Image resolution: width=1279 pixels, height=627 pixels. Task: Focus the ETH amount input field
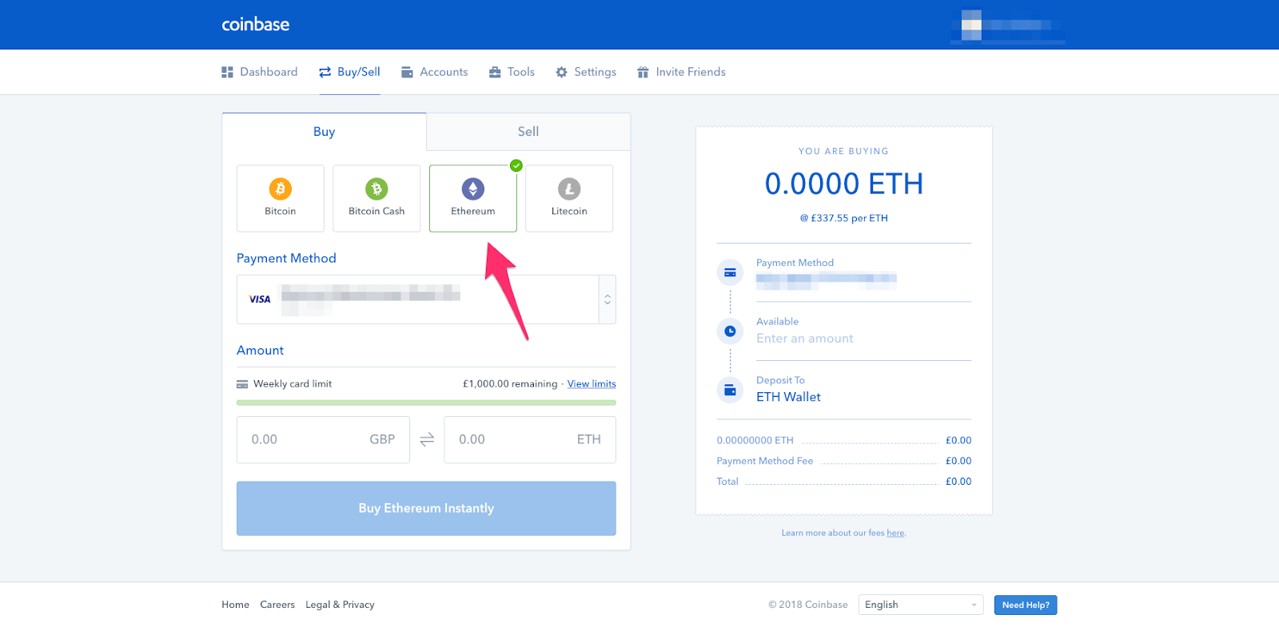[530, 439]
